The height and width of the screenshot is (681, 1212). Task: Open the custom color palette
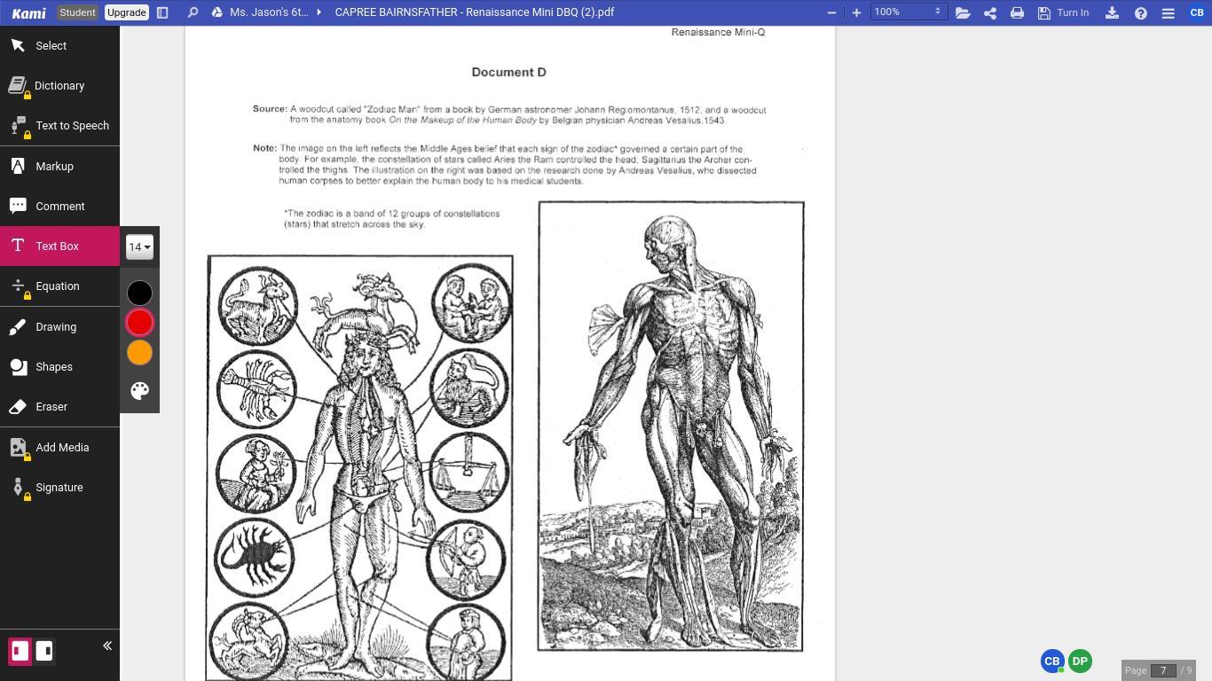pos(139,391)
